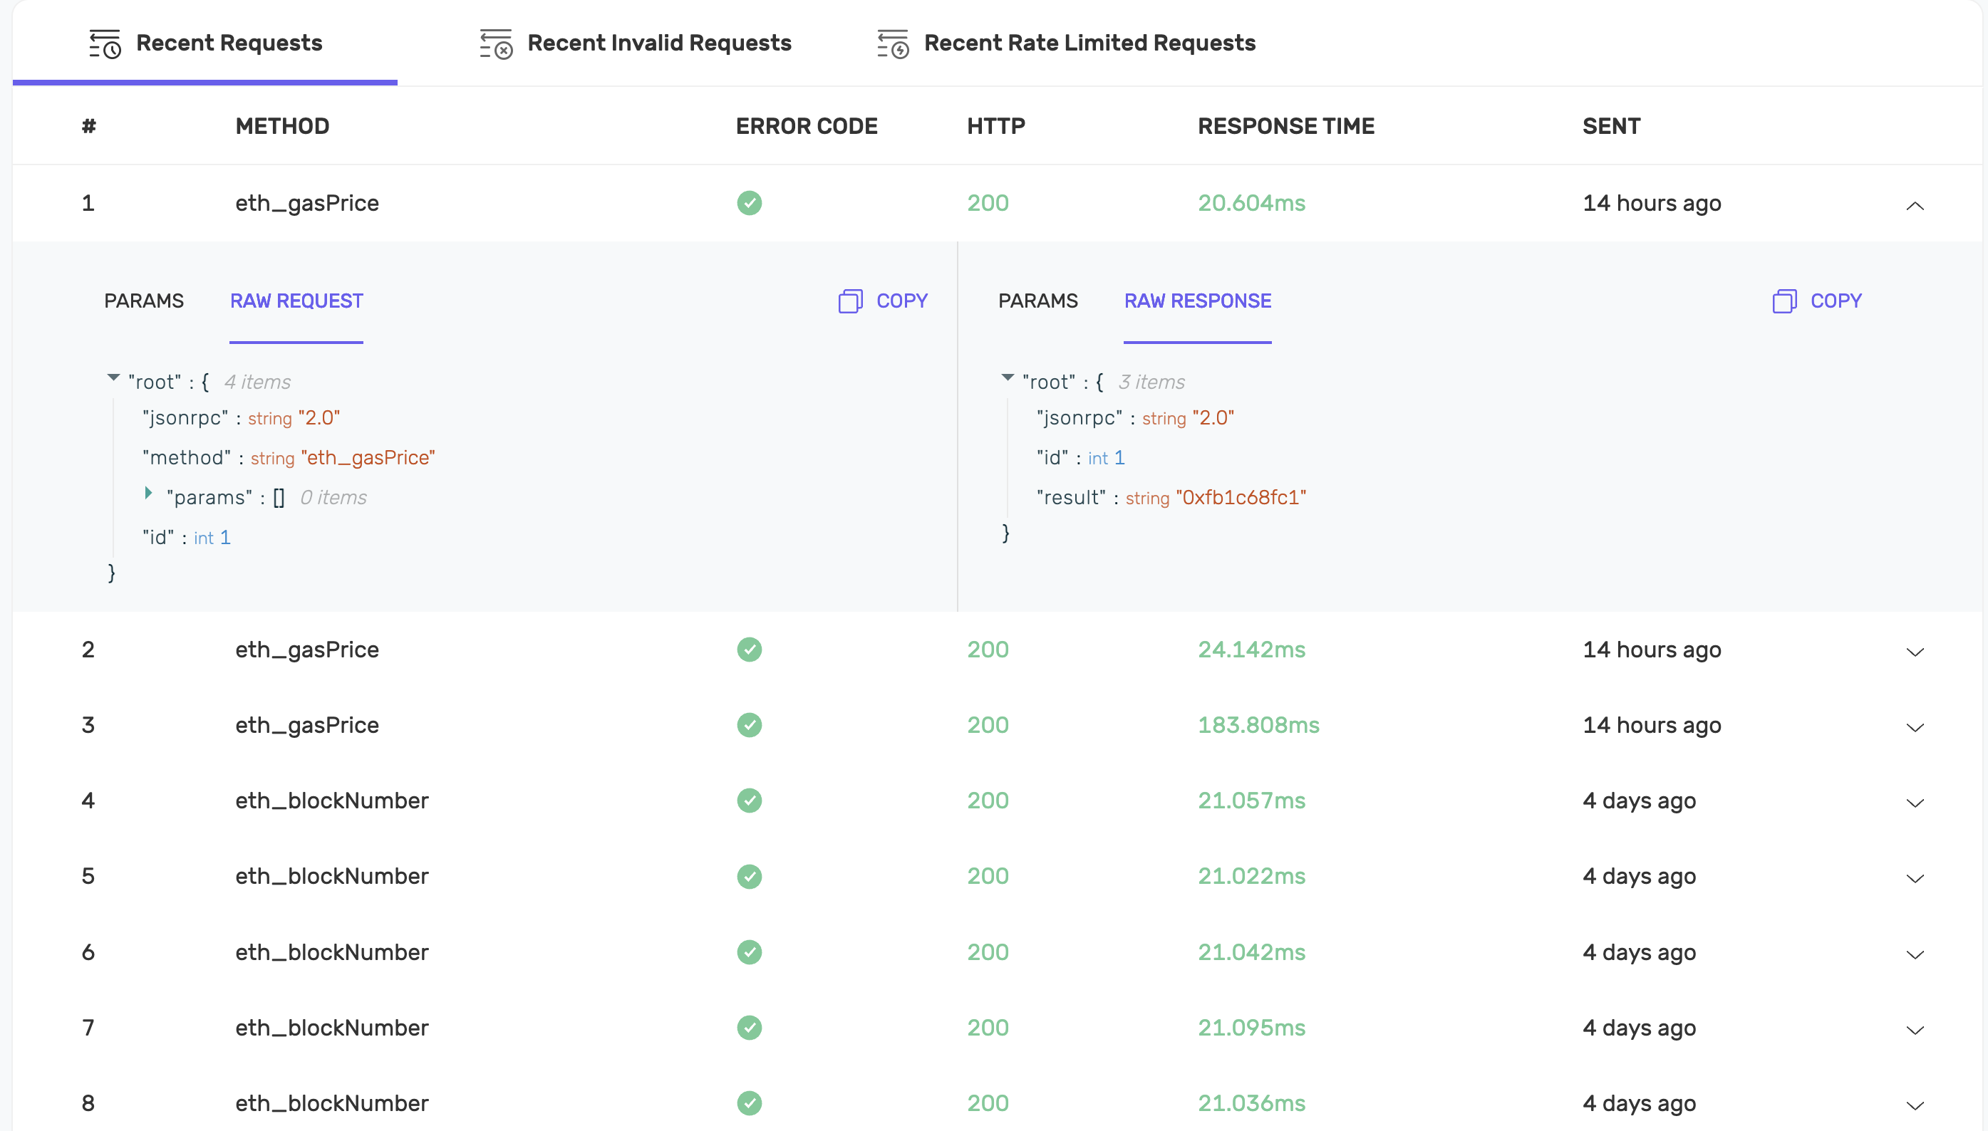Click the green success checkmark on row 1
Screen dimensions: 1988x1131
(749, 203)
